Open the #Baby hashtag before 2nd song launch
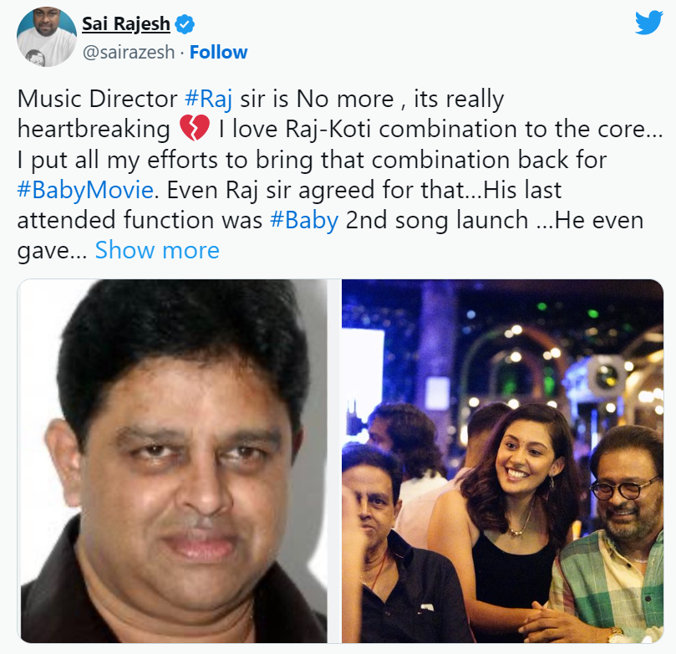 [304, 220]
